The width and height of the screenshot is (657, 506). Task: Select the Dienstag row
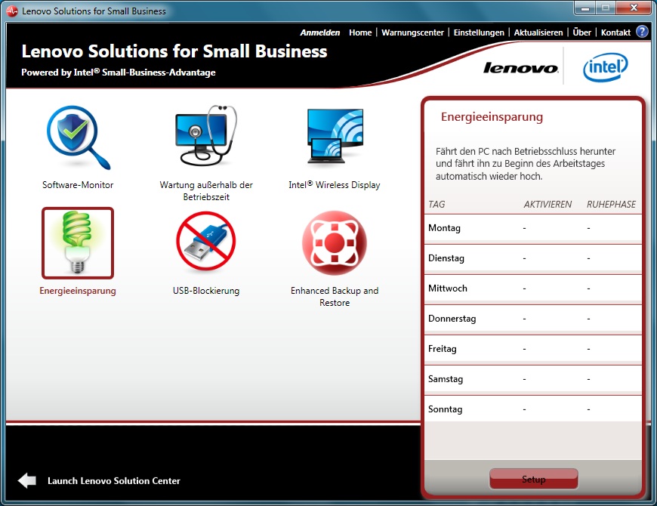533,258
